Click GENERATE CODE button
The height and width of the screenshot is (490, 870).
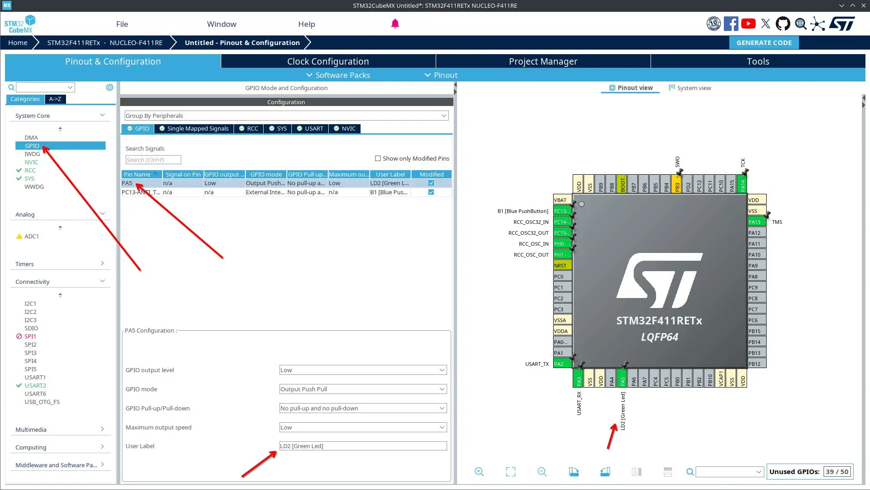tap(764, 43)
